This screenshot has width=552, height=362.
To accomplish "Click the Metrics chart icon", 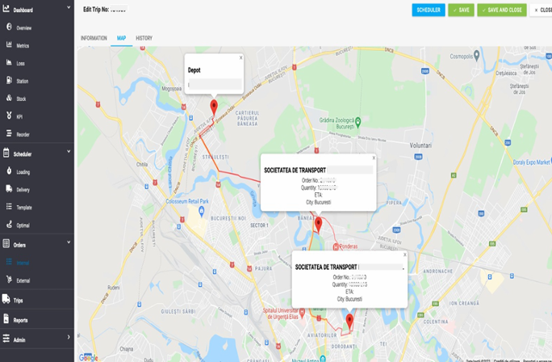I will tap(9, 44).
